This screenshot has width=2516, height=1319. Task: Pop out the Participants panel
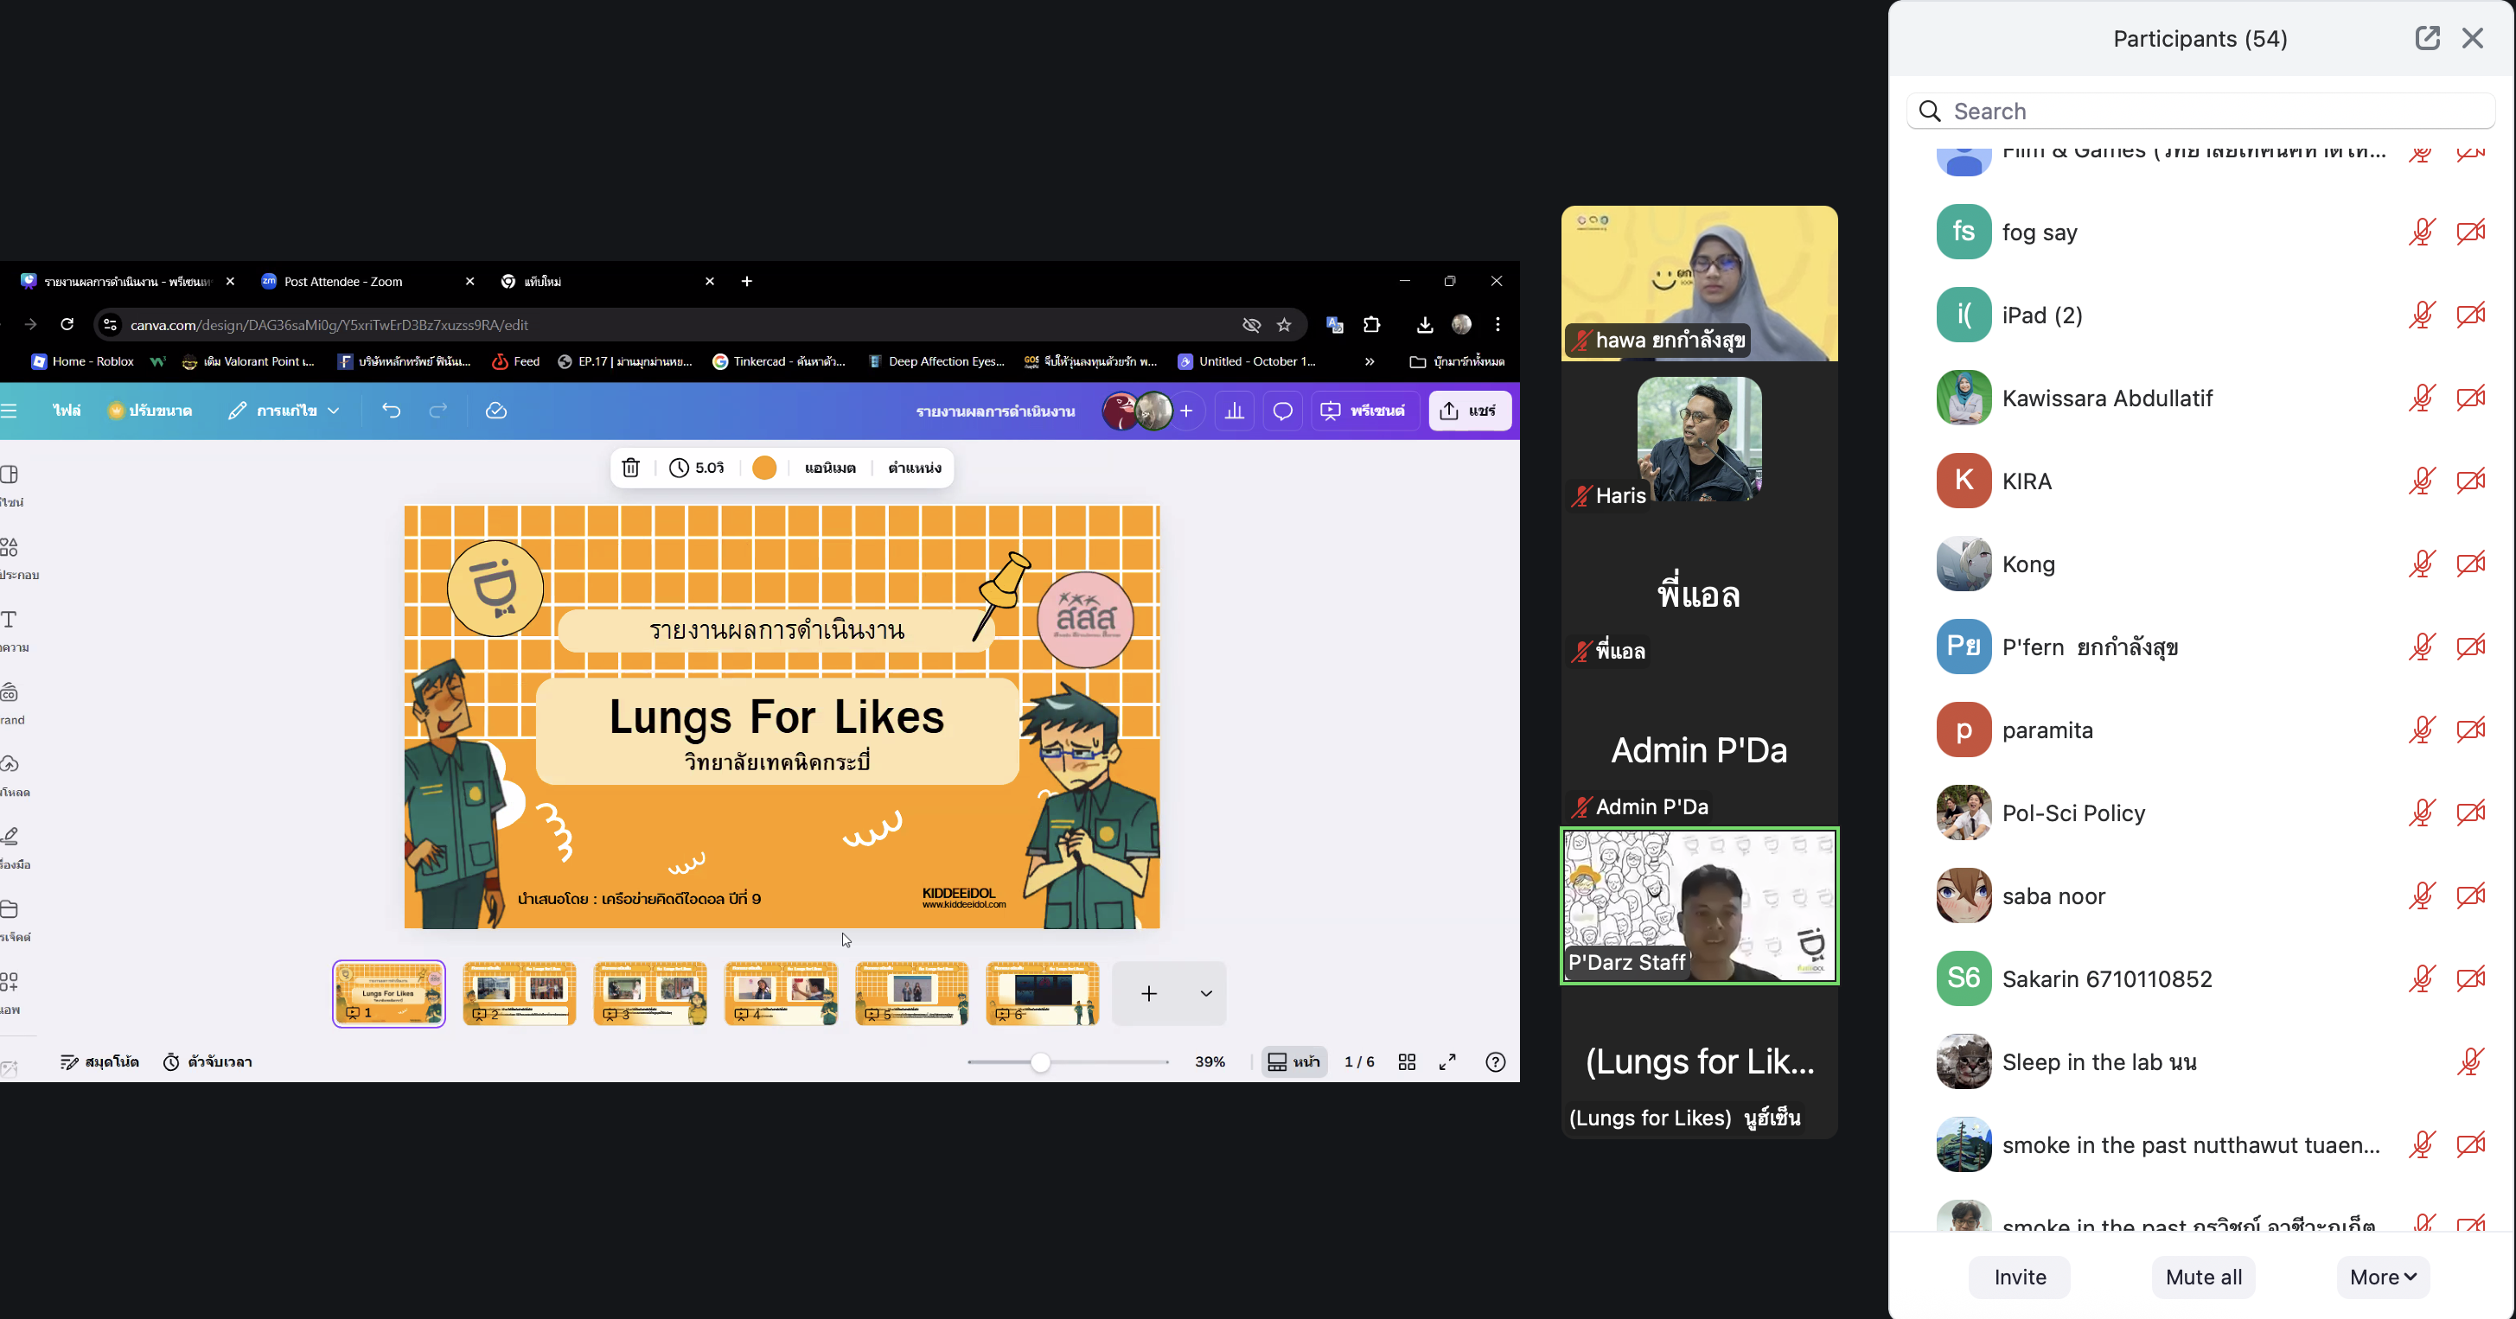2427,38
